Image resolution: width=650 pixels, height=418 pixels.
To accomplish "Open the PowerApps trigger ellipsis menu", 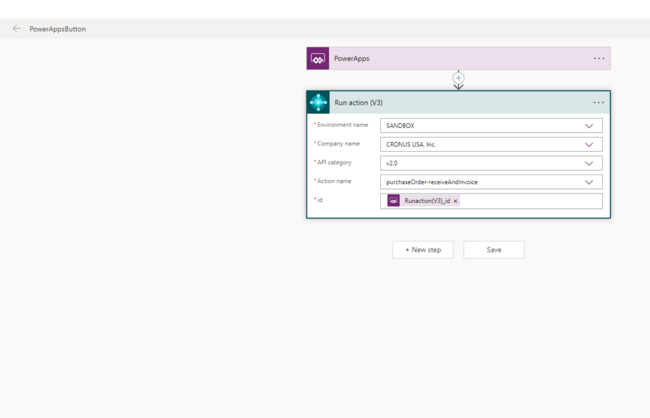I will pos(599,58).
